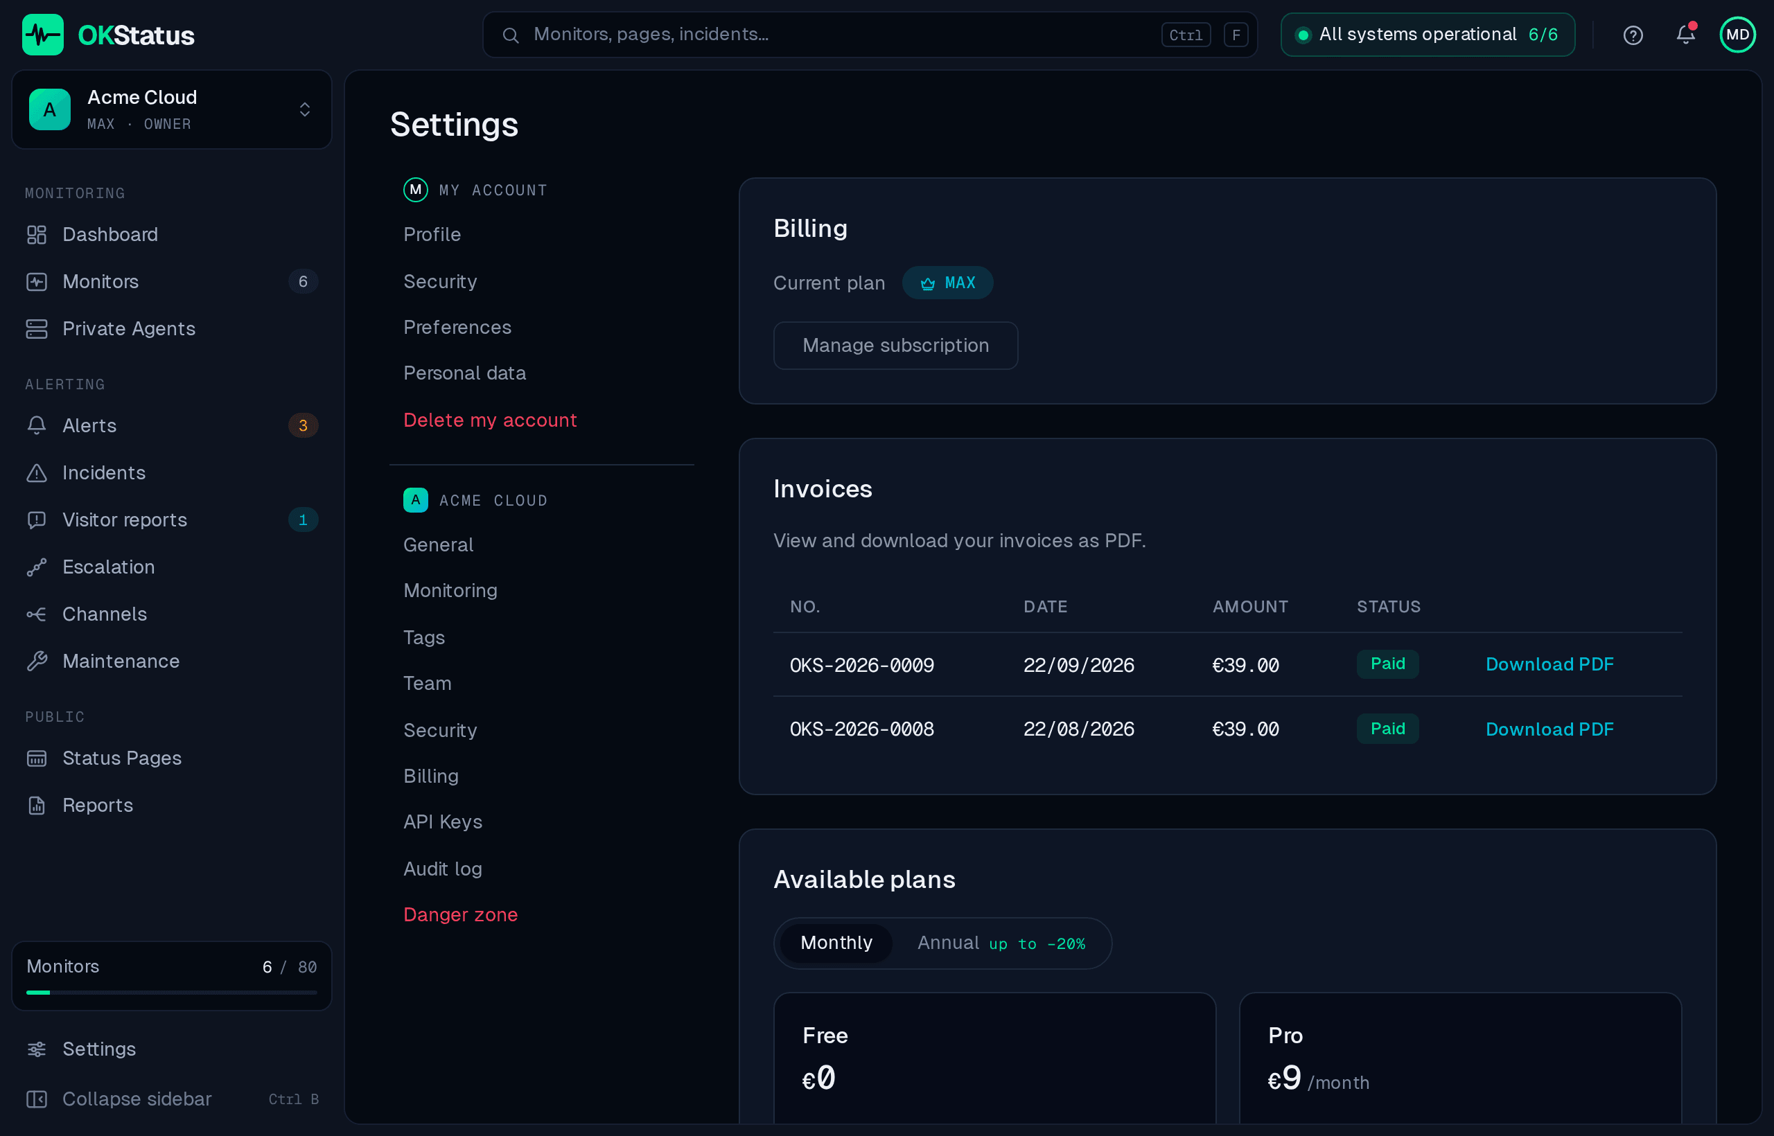Click the Escalation path icon
1774x1136 pixels.
coord(36,567)
